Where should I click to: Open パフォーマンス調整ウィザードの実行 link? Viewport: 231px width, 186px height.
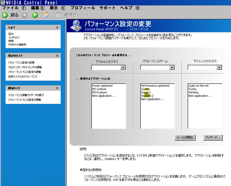pos(26,95)
